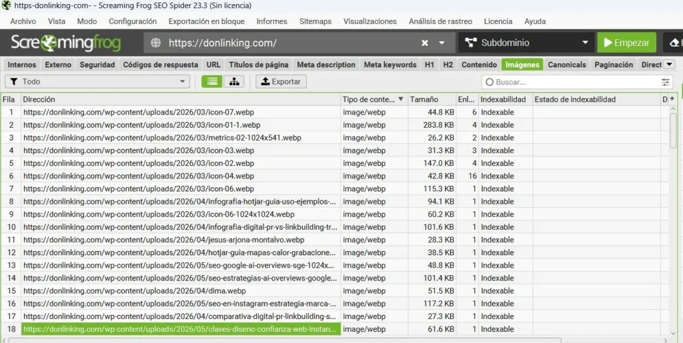Sort by Estado de indexabilidad header

point(596,99)
